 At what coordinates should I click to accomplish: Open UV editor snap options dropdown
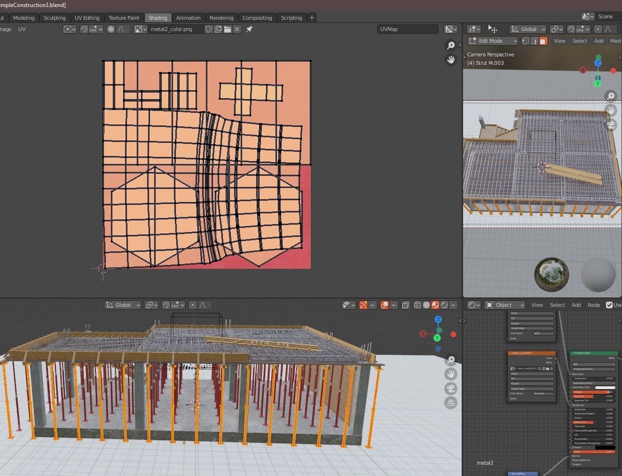click(96, 29)
